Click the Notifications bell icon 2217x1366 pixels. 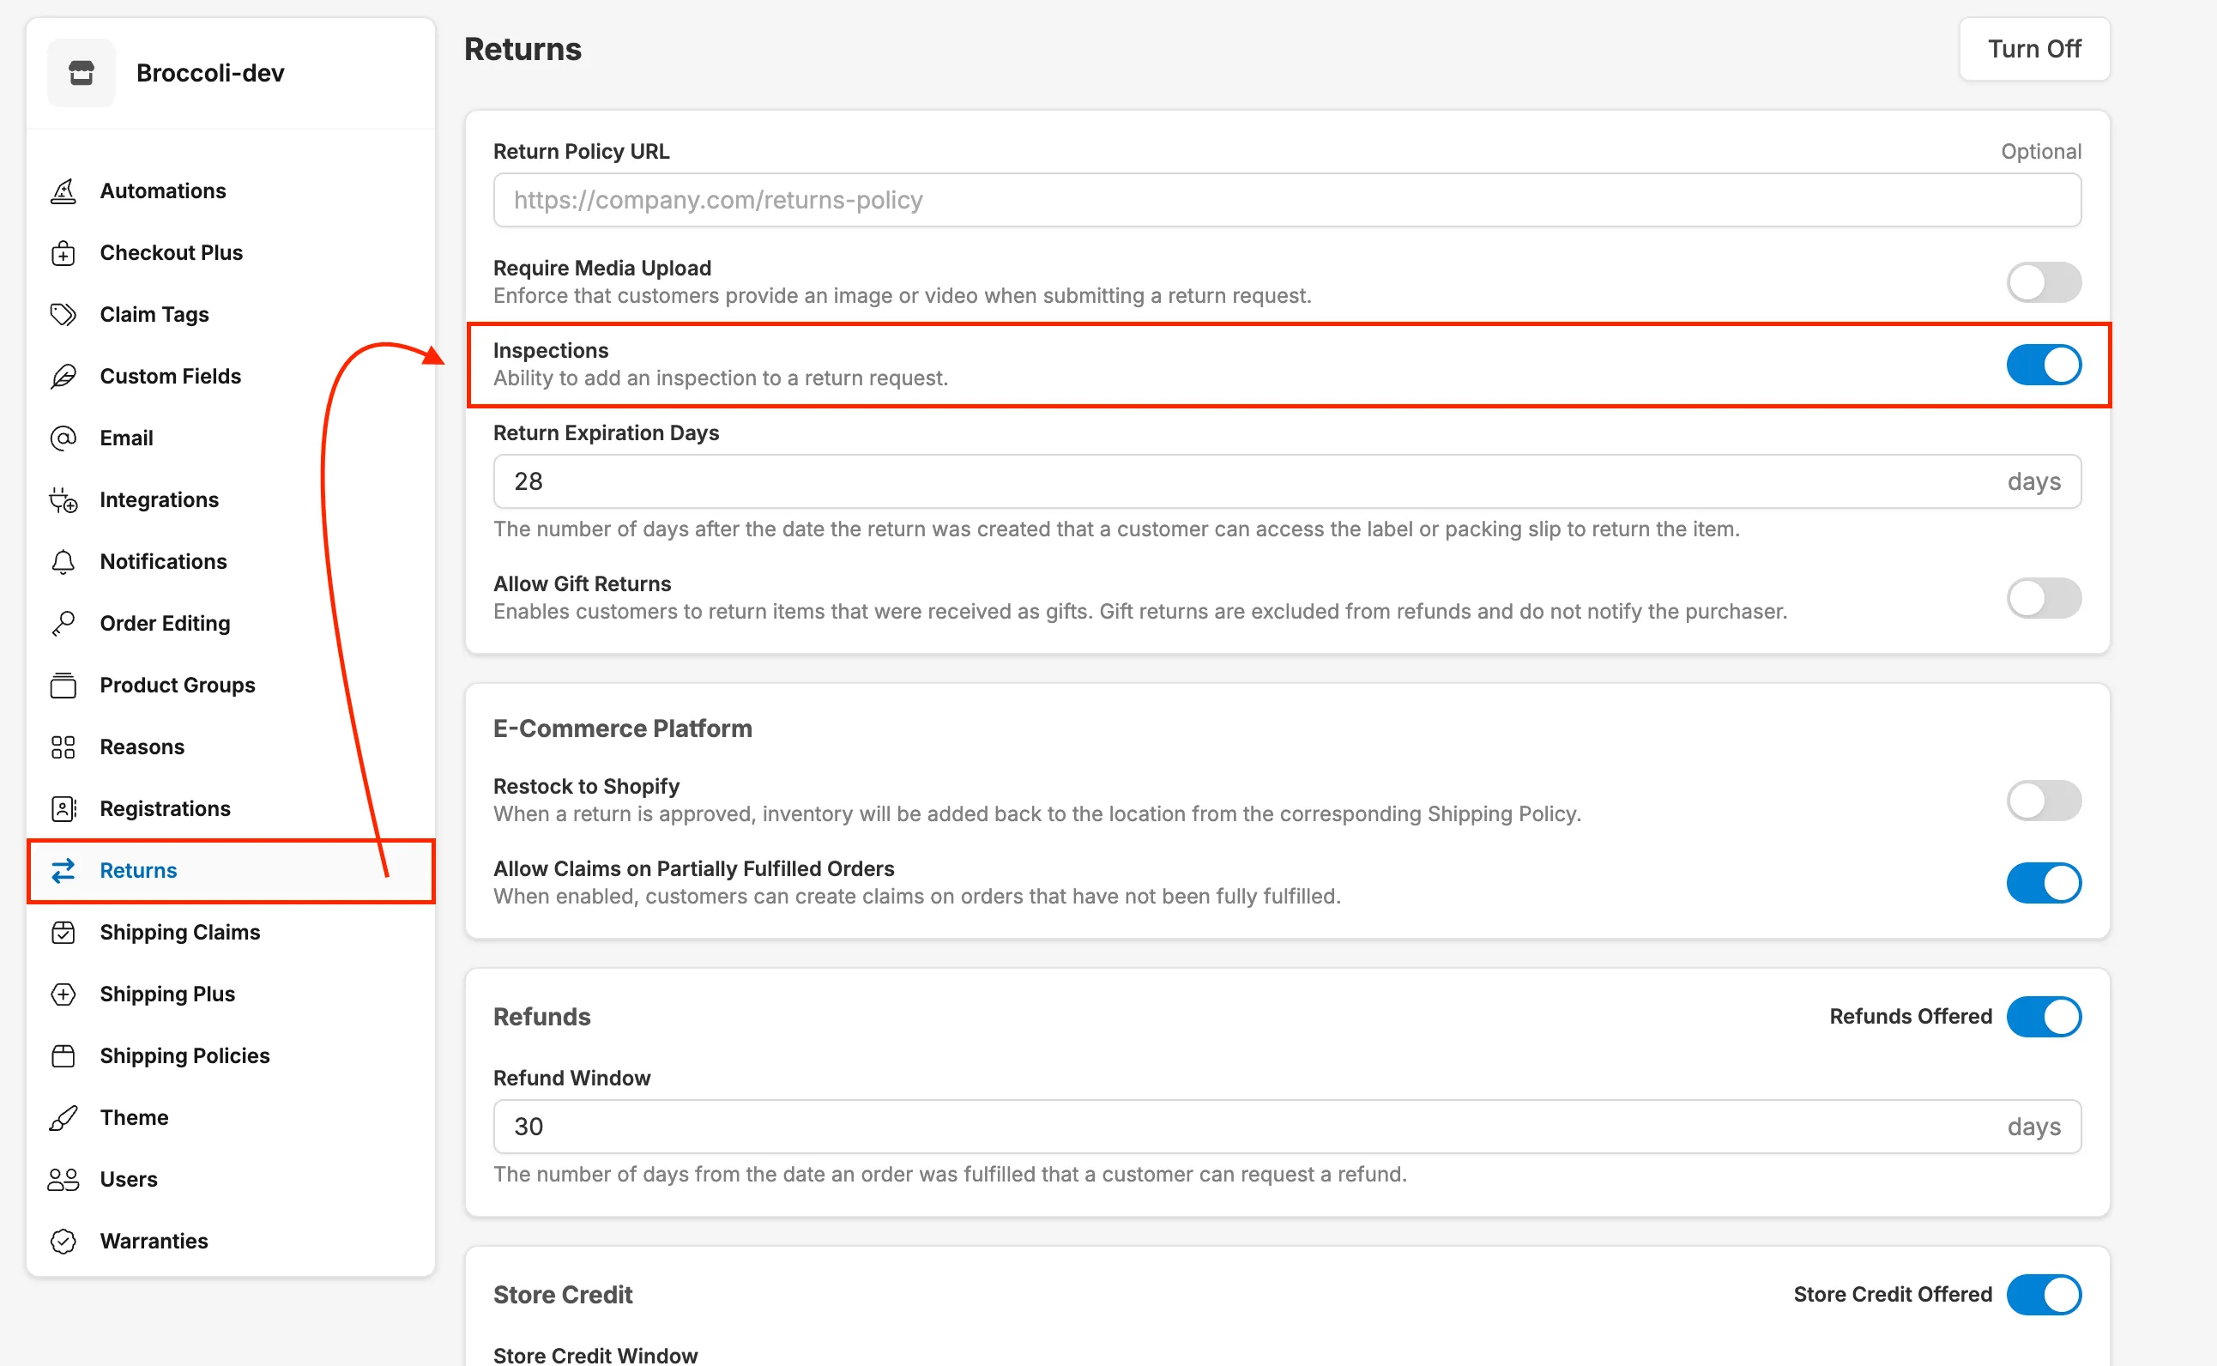tap(63, 562)
